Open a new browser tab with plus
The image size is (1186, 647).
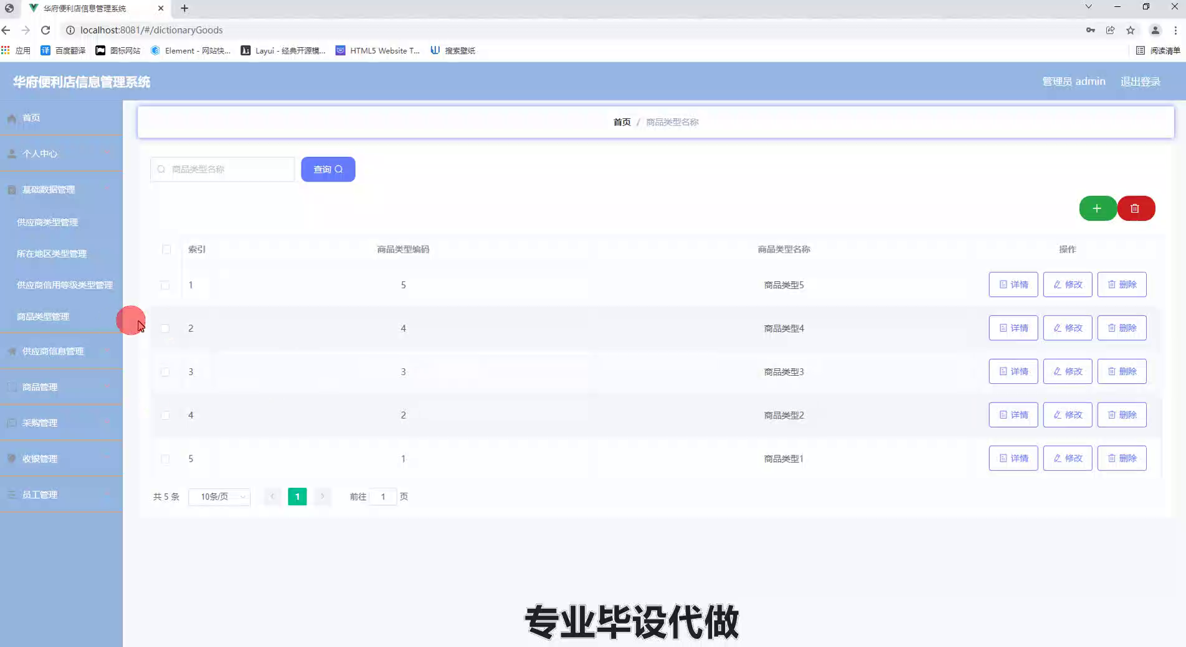[x=184, y=8]
